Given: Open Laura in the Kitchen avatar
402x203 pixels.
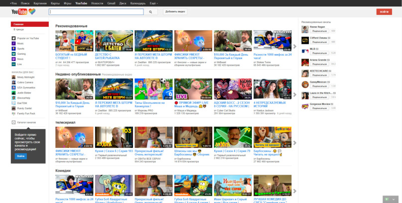Looking at the screenshot, I should (305, 96).
